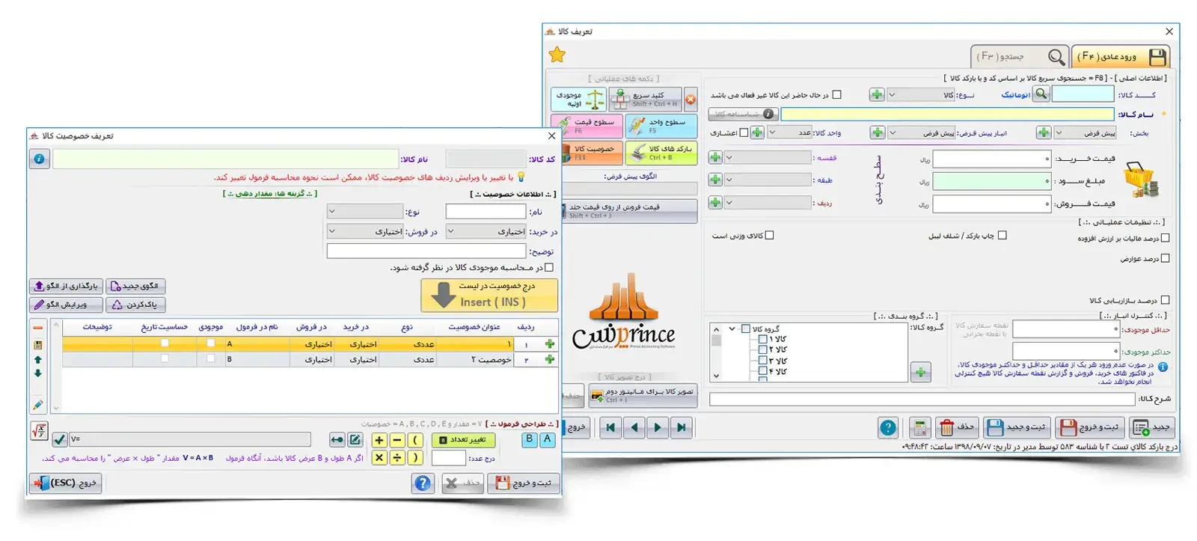The image size is (1197, 541).
Task: Click the multiply operator in formula designer
Action: pos(379,457)
